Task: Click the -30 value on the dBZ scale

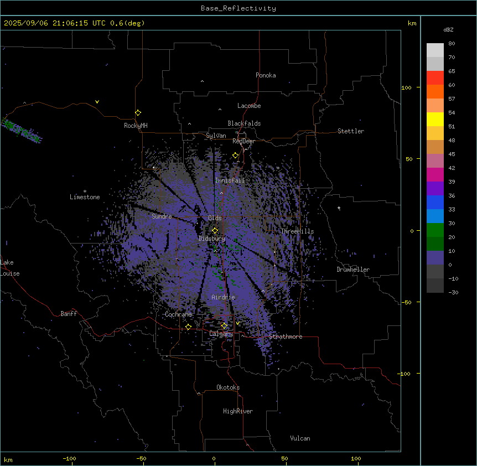Action: coord(453,292)
